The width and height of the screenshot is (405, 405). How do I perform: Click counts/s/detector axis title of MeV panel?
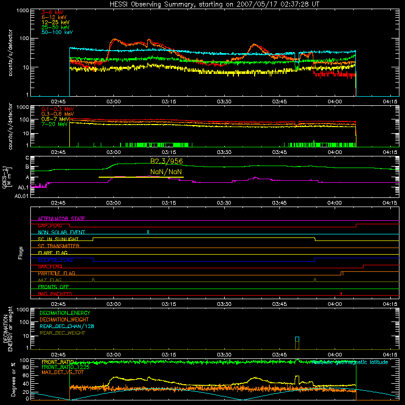point(10,126)
